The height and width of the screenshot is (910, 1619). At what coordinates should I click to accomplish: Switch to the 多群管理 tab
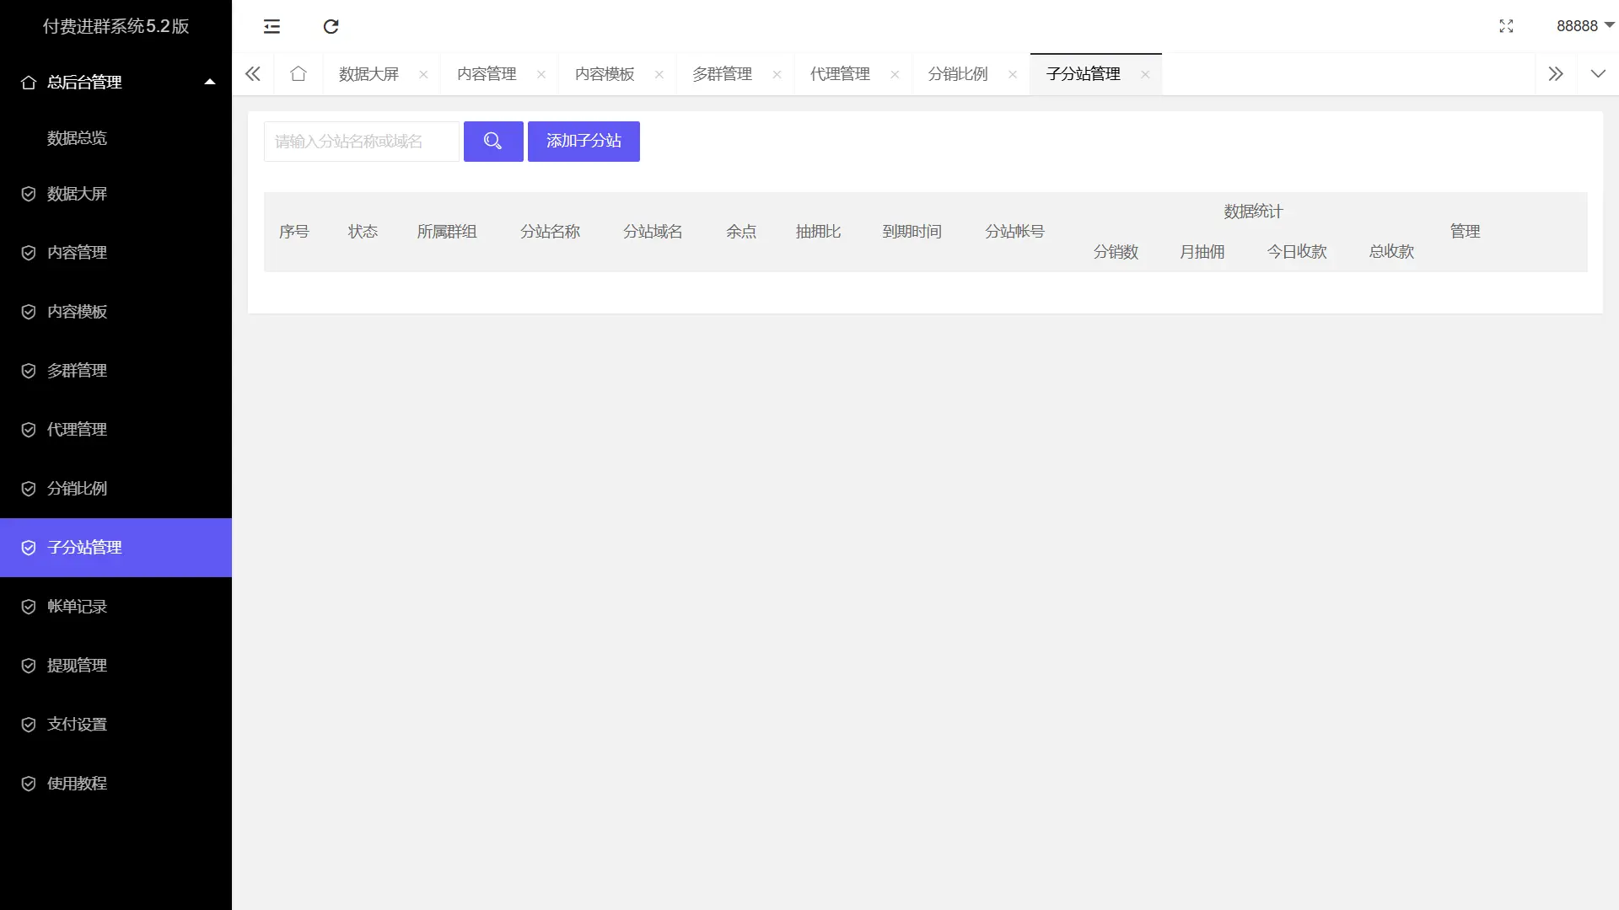[x=722, y=74]
